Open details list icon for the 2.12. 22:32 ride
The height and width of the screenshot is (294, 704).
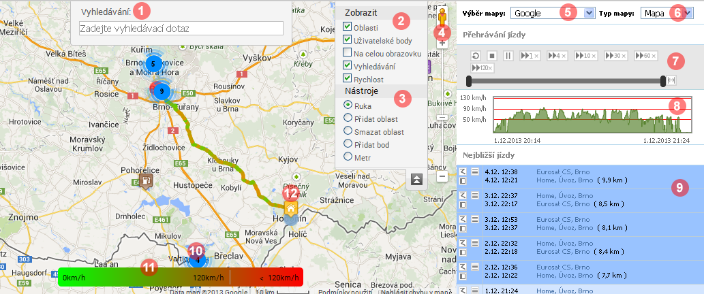(474, 243)
